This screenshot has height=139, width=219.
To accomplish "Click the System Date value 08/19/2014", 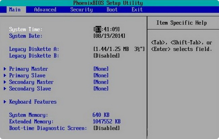I will click(109, 36).
